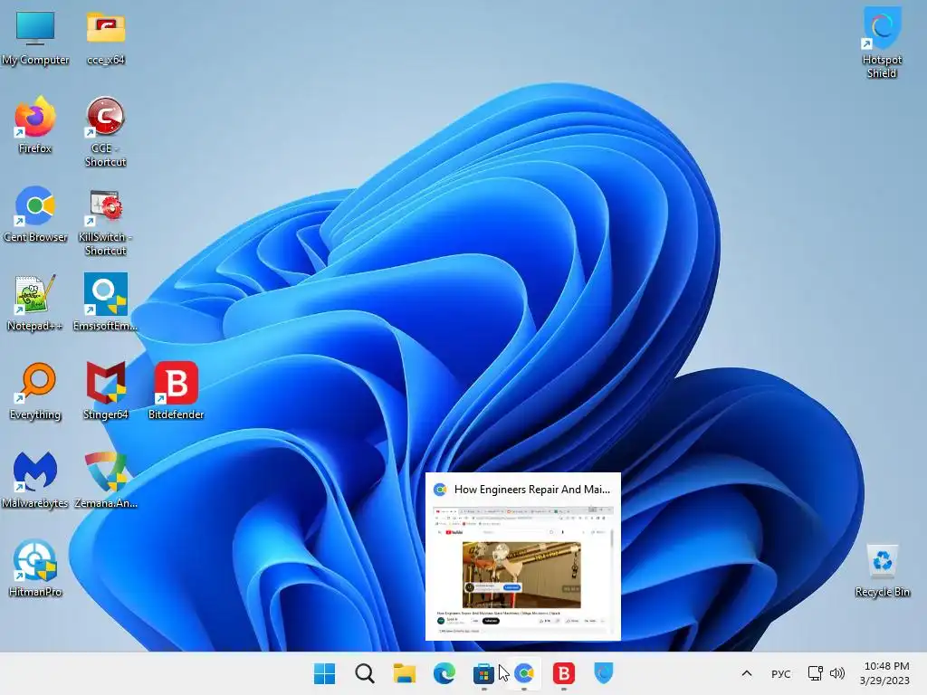Open Microsoft Store from the taskbar
Image resolution: width=927 pixels, height=695 pixels.
(x=483, y=673)
